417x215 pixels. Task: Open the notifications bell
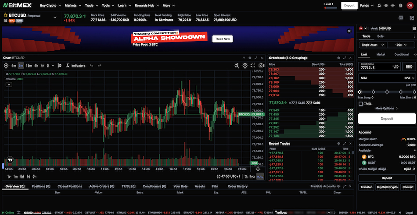point(379,5)
